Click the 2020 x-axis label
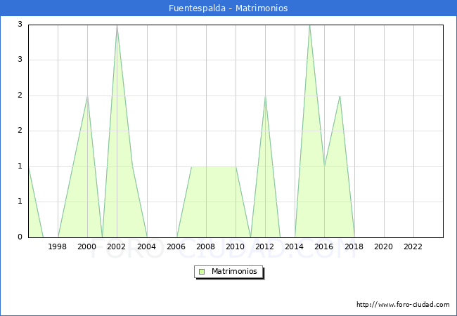 (x=384, y=246)
